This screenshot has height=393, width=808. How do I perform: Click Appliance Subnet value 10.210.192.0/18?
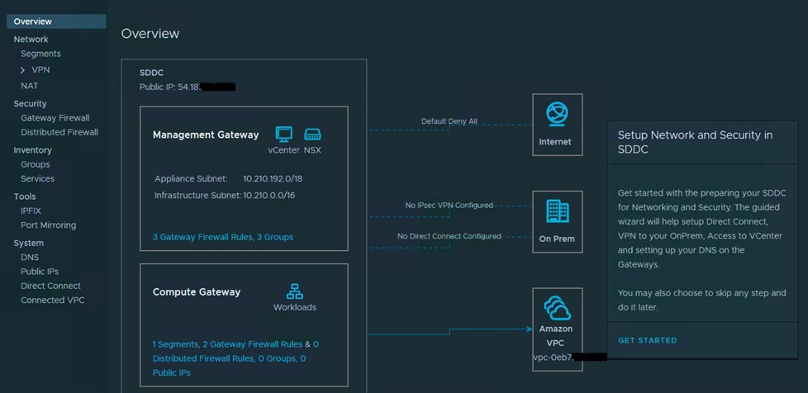tap(273, 178)
